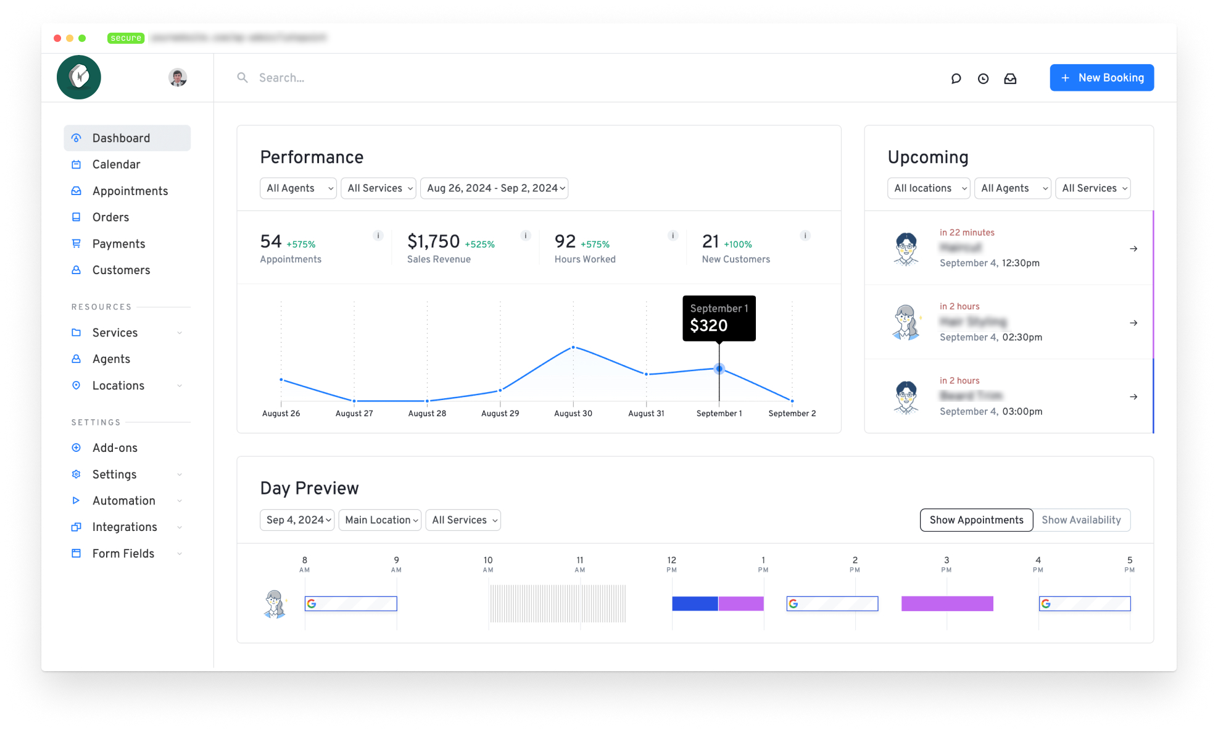Click the Integrations icon in sidebar
The image size is (1218, 731).
coord(77,527)
